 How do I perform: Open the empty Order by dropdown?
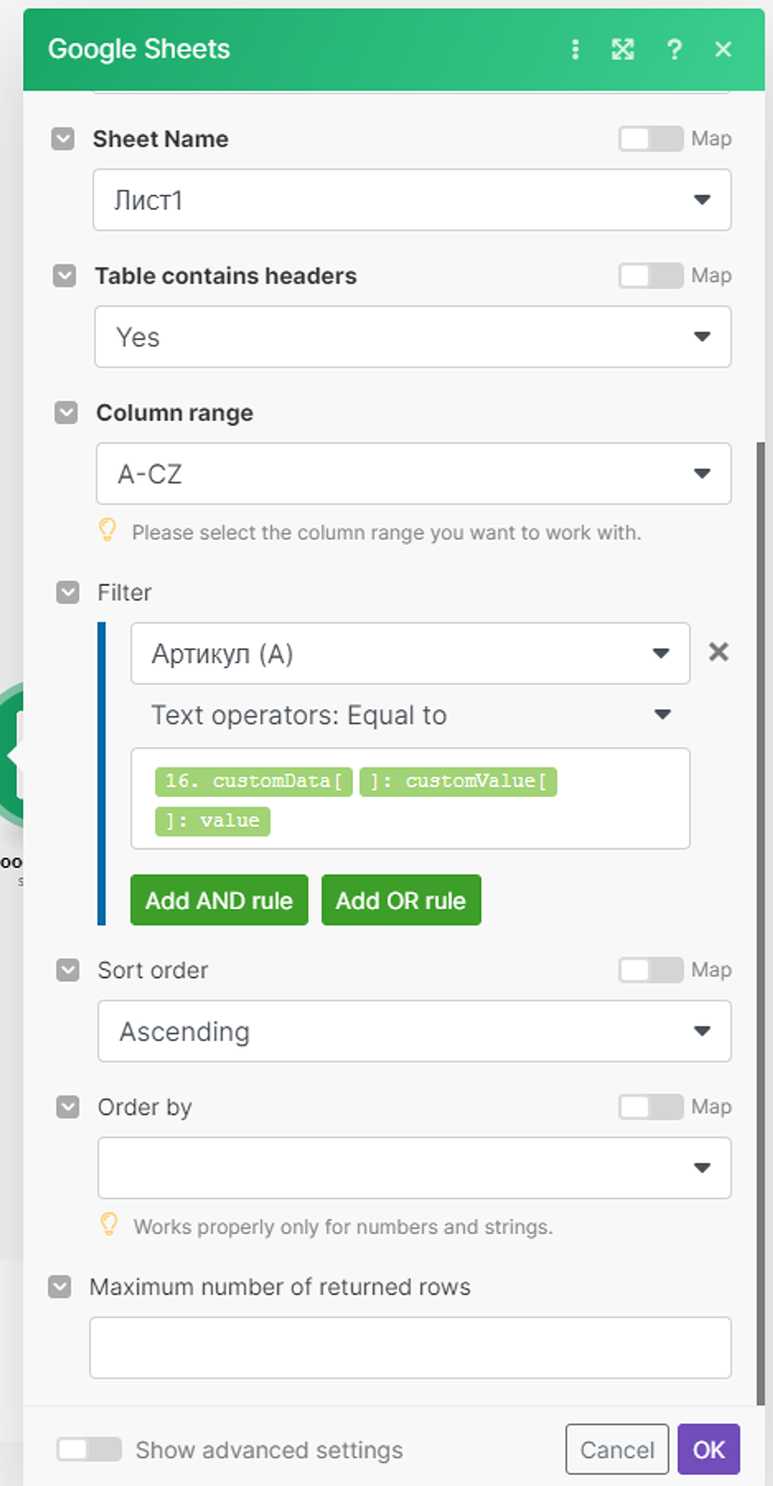point(414,1168)
